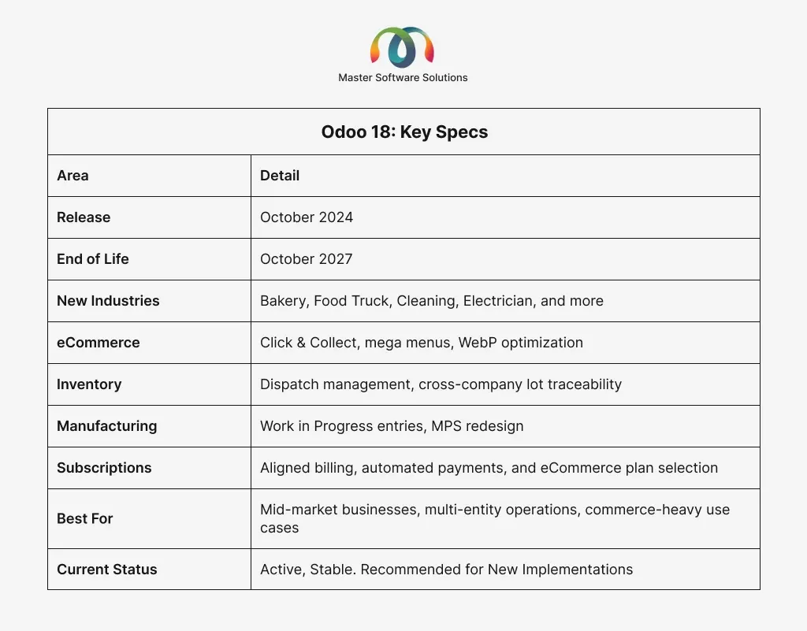The height and width of the screenshot is (631, 807).
Task: Click the Active, Stable status text
Action: (x=446, y=570)
